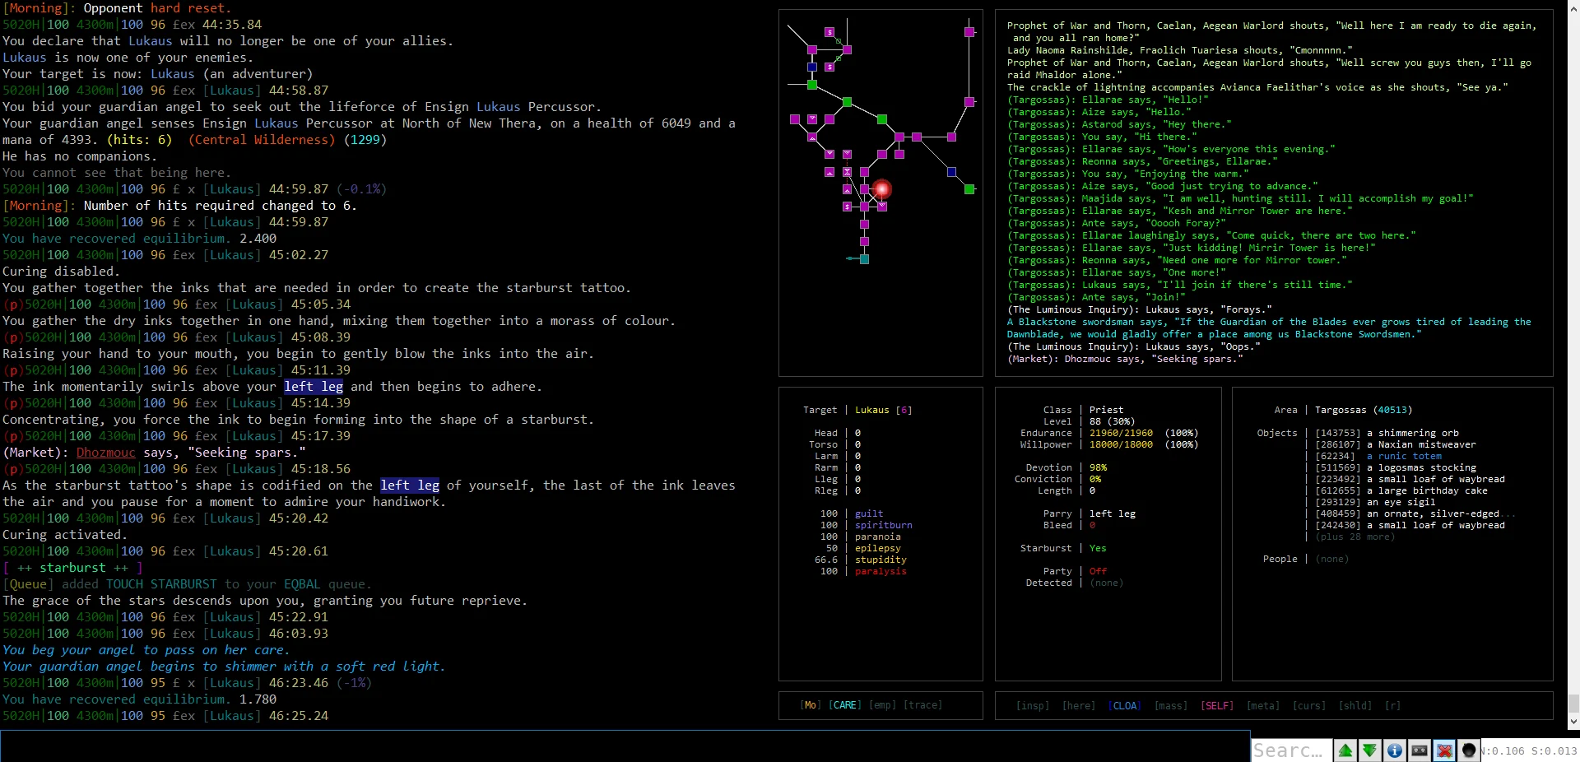This screenshot has height=762, width=1580.
Task: Toggle the [emp] status indicator
Action: 882,705
